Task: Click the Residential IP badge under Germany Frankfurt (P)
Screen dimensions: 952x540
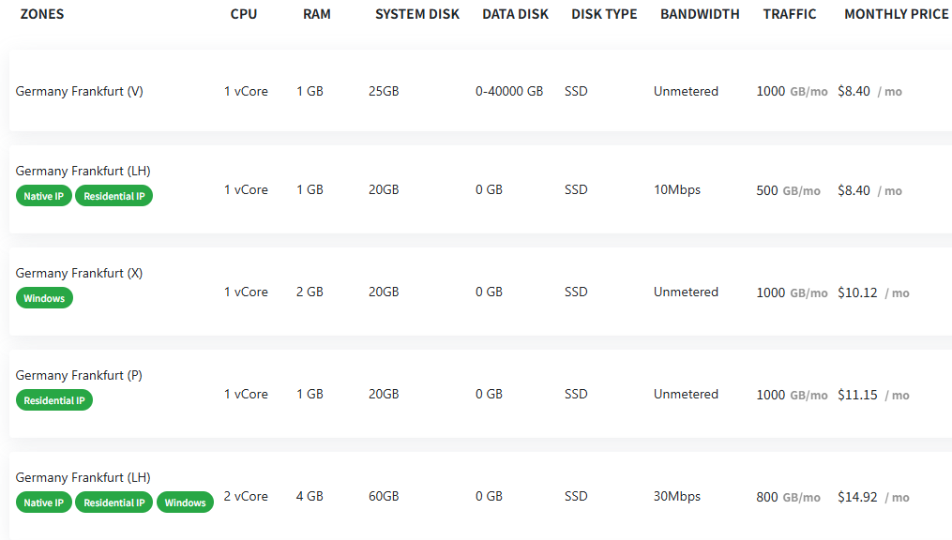Action: 54,400
